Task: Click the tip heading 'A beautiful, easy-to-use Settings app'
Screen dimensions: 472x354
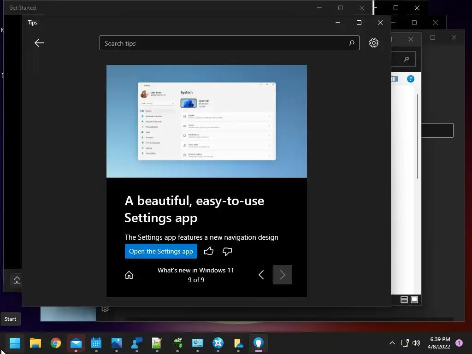Action: [x=195, y=209]
